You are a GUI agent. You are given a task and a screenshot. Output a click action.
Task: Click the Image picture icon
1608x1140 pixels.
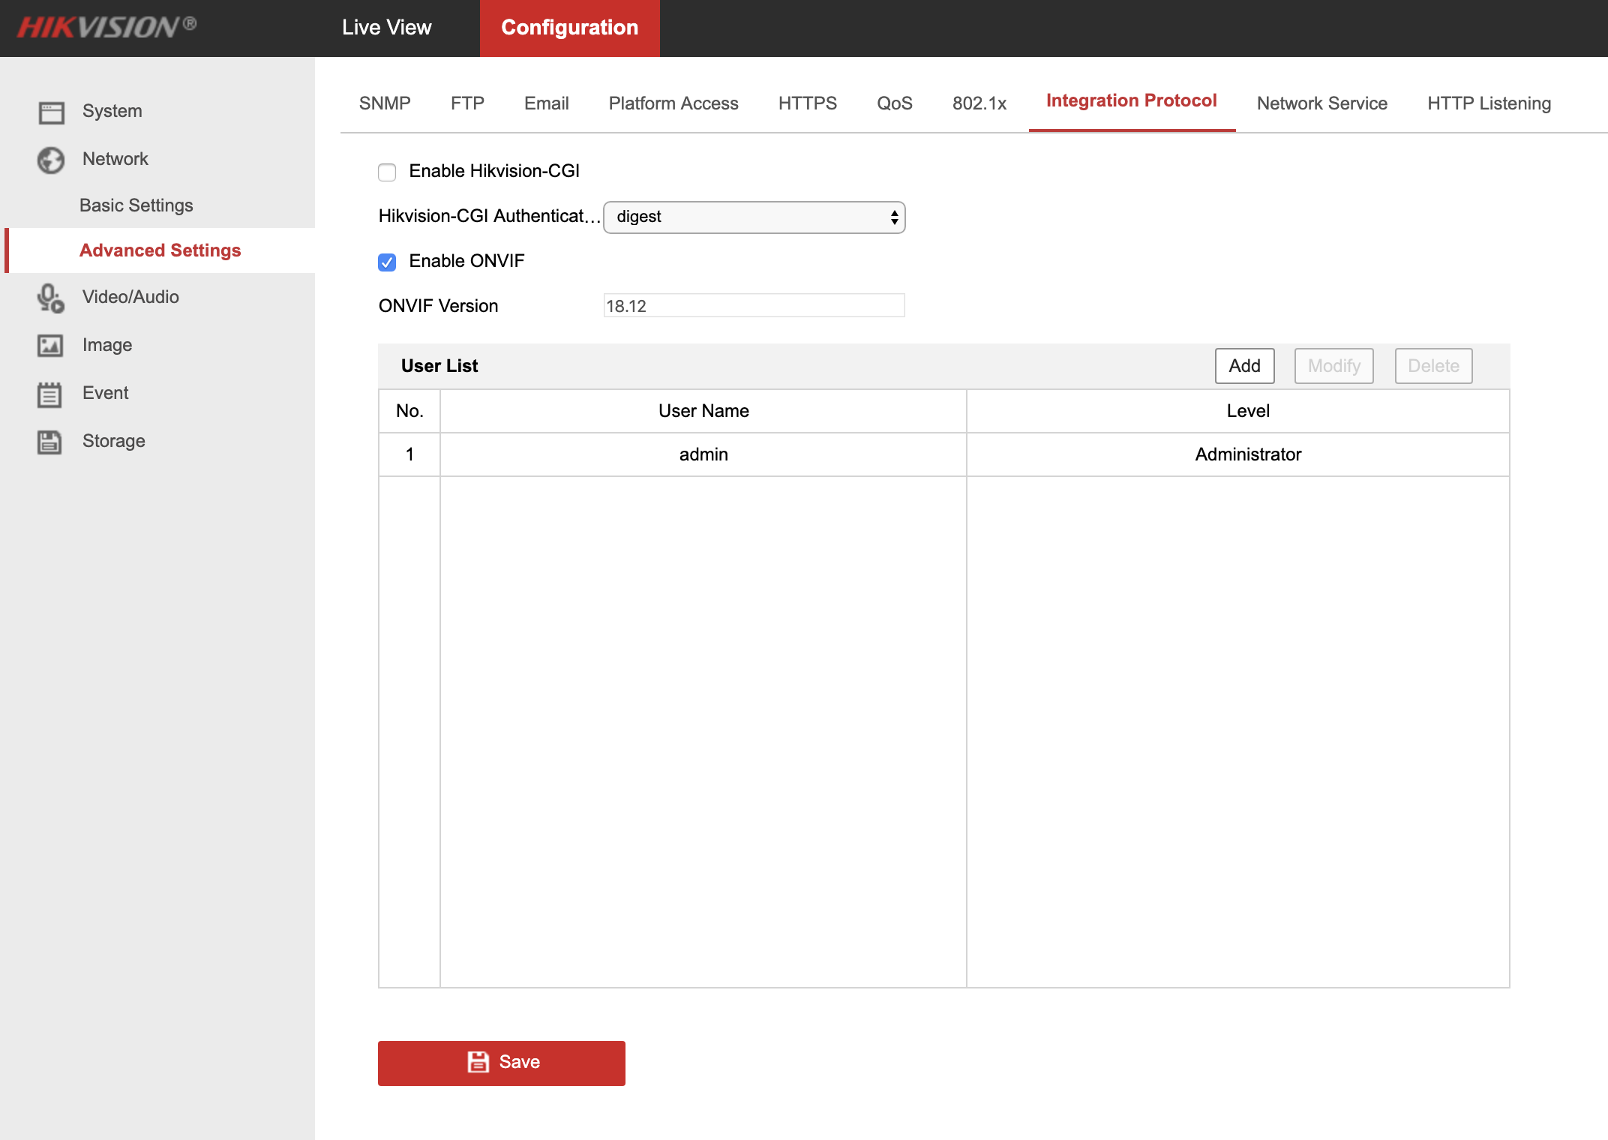tap(50, 346)
